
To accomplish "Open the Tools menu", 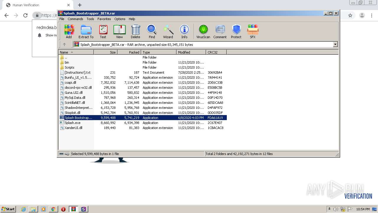I will tap(90, 19).
